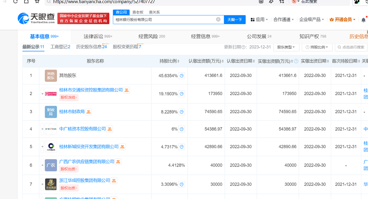Switch to 查老板 search tab
Viewport: 368px width, 199px height.
pyautogui.click(x=138, y=12)
